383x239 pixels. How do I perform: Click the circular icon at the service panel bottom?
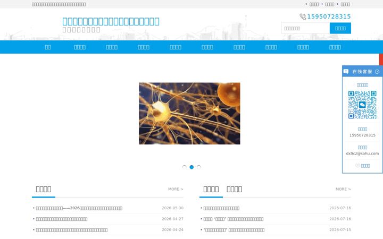click(357, 165)
